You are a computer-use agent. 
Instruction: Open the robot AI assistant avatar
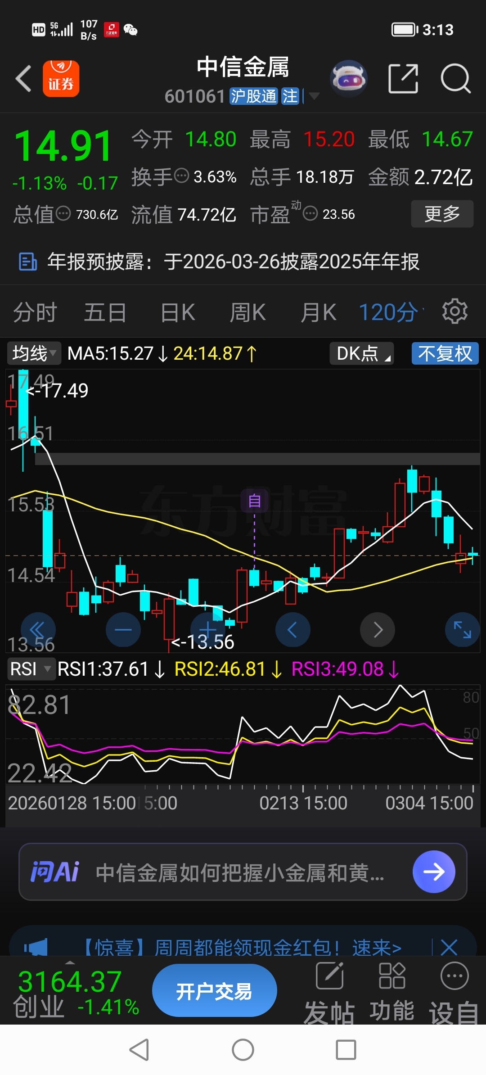coord(349,79)
